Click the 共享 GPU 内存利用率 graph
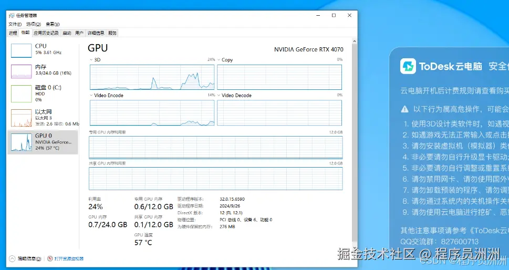Image resolution: width=509 pixels, height=270 pixels. 215,179
